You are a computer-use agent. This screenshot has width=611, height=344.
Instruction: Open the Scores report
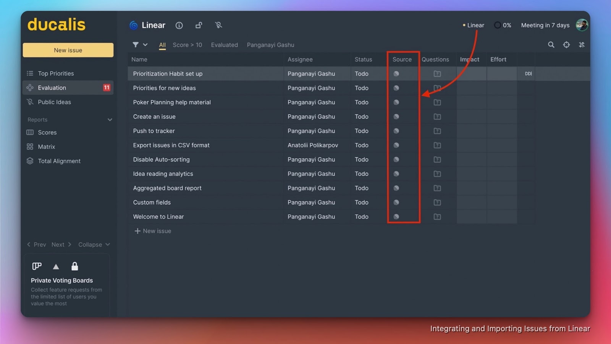click(68, 132)
